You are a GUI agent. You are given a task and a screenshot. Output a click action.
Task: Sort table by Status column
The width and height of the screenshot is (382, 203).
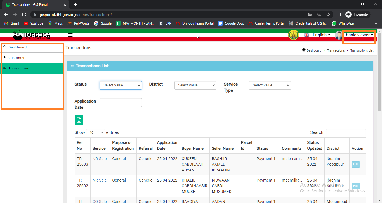tap(267, 146)
